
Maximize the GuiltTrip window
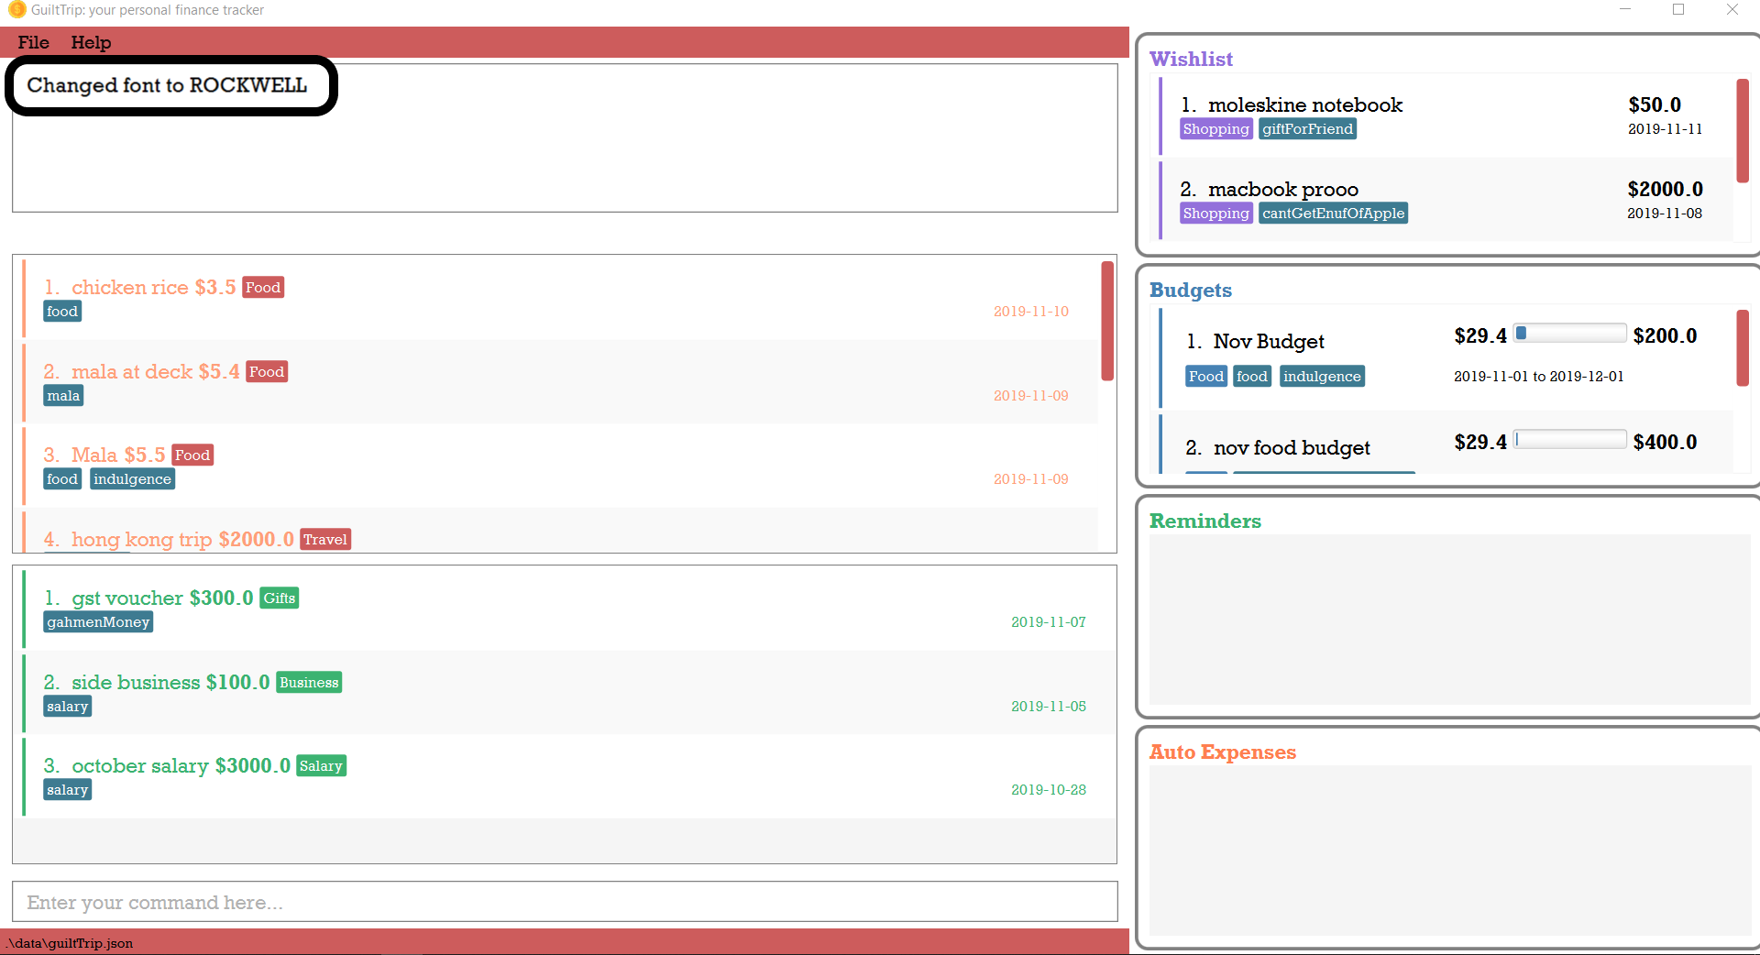[x=1678, y=9]
